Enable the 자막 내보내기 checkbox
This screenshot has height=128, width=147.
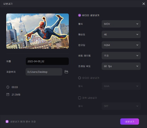tap(80, 98)
